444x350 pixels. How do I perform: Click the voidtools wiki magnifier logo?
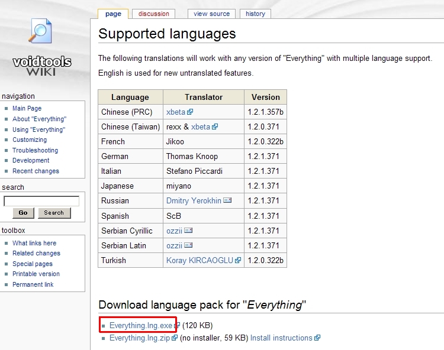coord(40,31)
